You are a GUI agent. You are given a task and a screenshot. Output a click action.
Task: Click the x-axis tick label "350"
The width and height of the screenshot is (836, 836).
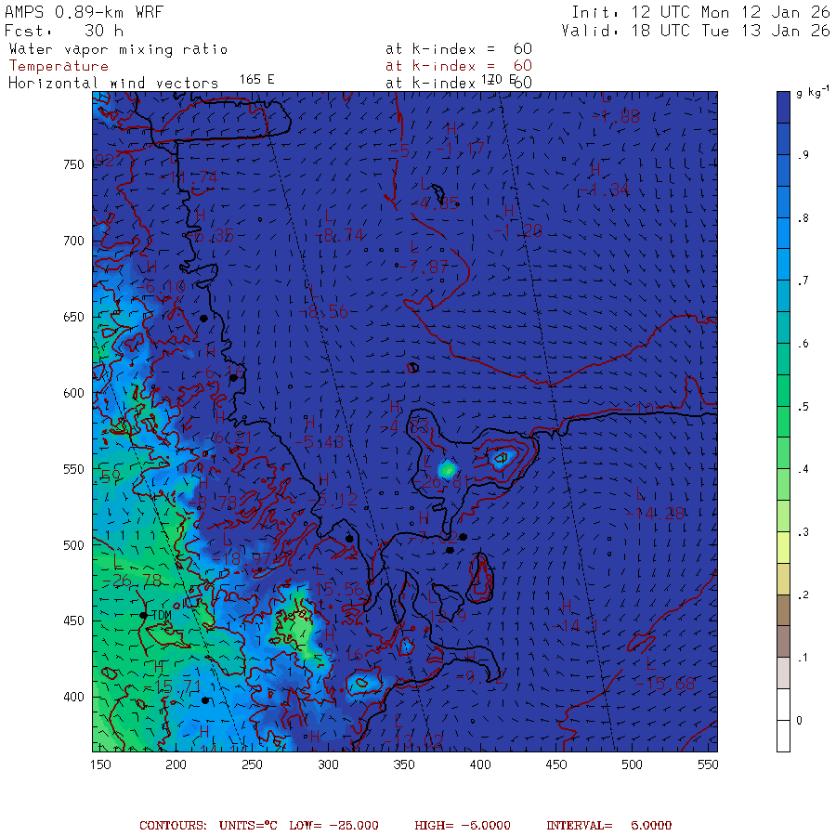click(x=404, y=764)
